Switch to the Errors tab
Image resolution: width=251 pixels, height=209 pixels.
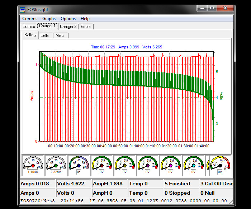tap(86, 27)
